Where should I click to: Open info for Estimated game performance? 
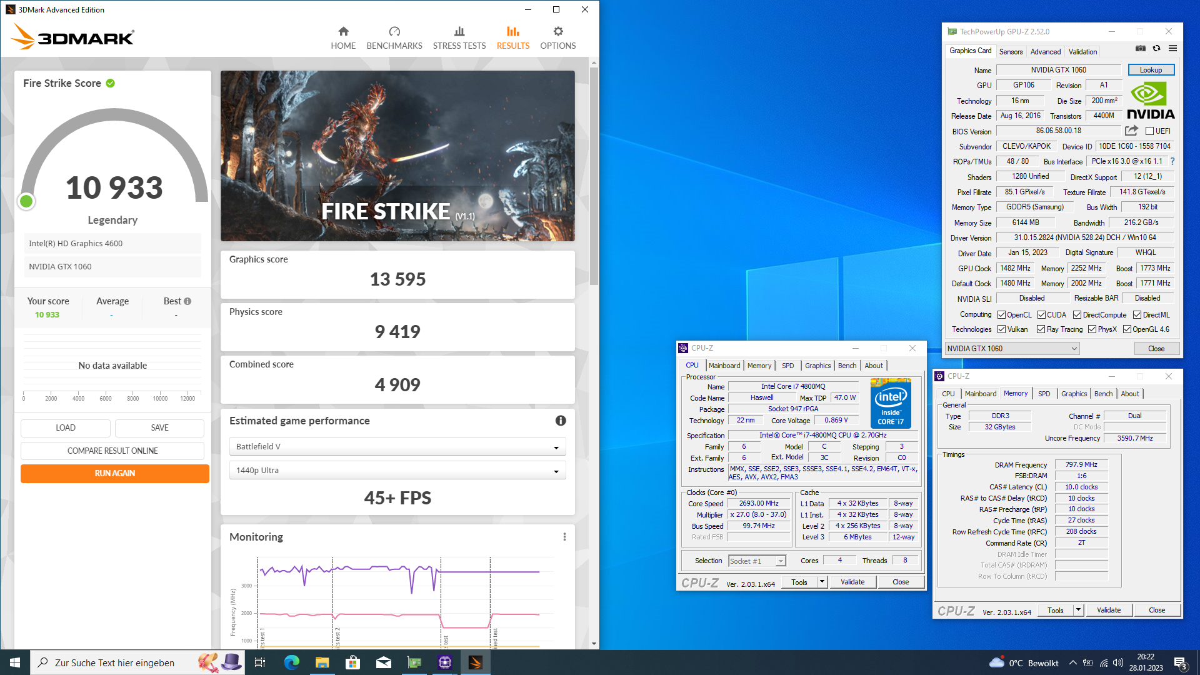(561, 421)
